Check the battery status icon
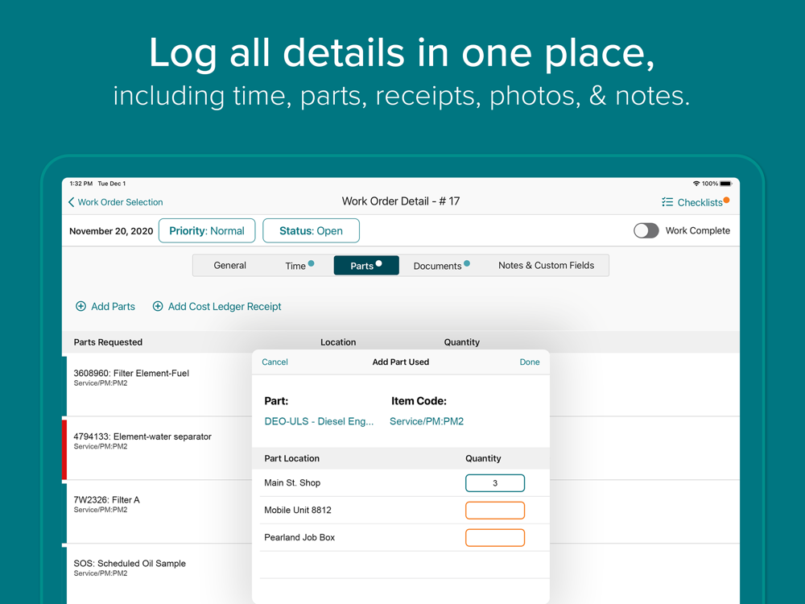The height and width of the screenshot is (604, 805). coord(725,184)
